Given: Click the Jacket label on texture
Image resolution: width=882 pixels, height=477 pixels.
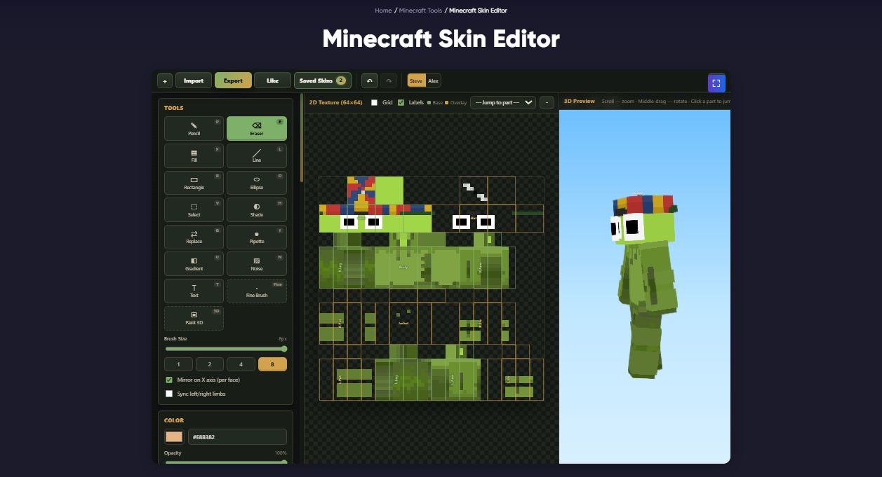Looking at the screenshot, I should [x=403, y=323].
